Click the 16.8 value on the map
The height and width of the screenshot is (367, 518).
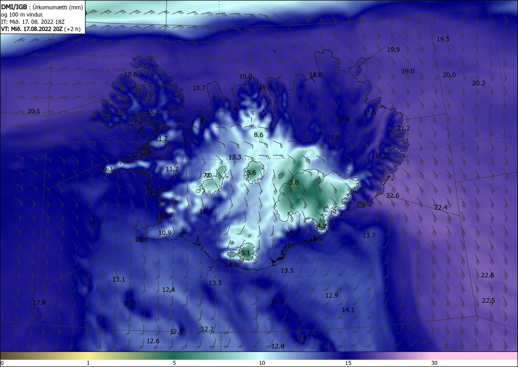coord(333,137)
